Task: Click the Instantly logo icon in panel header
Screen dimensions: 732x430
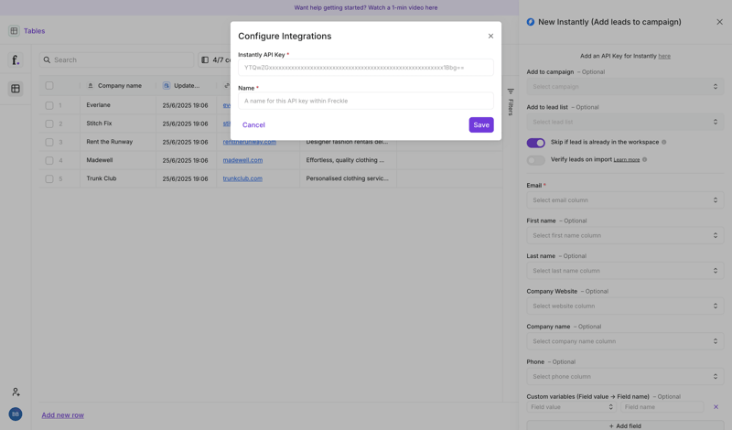Action: [x=531, y=22]
